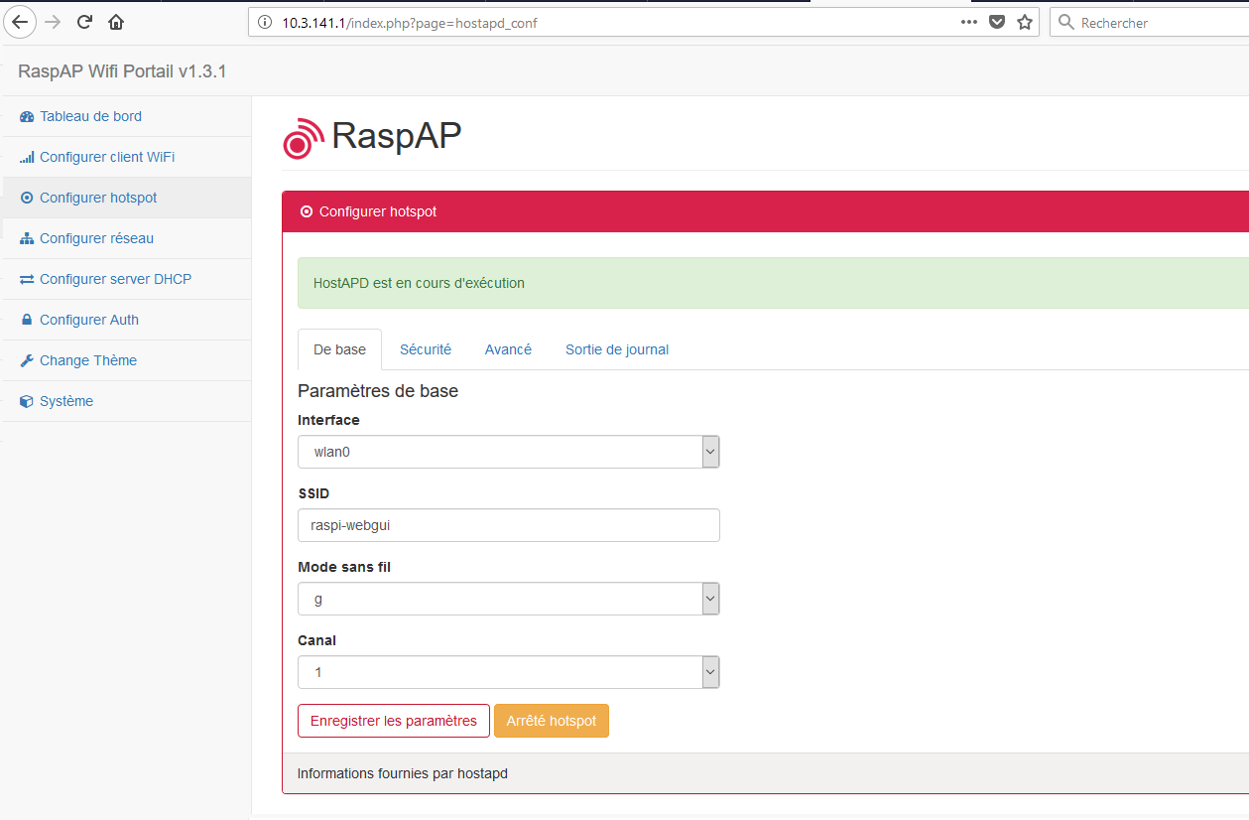1249x820 pixels.
Task: Click the lock icon for Auth
Action: point(27,320)
